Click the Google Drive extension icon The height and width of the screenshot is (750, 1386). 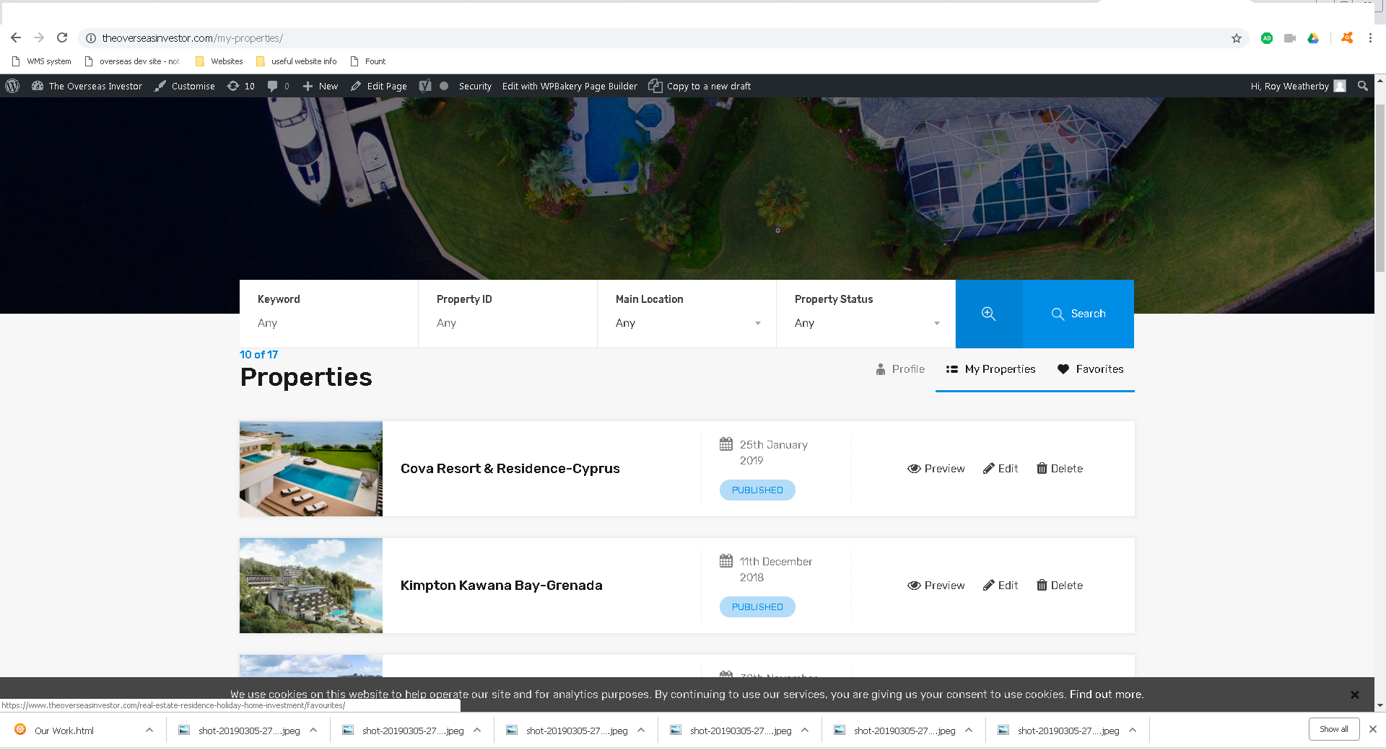(x=1313, y=38)
